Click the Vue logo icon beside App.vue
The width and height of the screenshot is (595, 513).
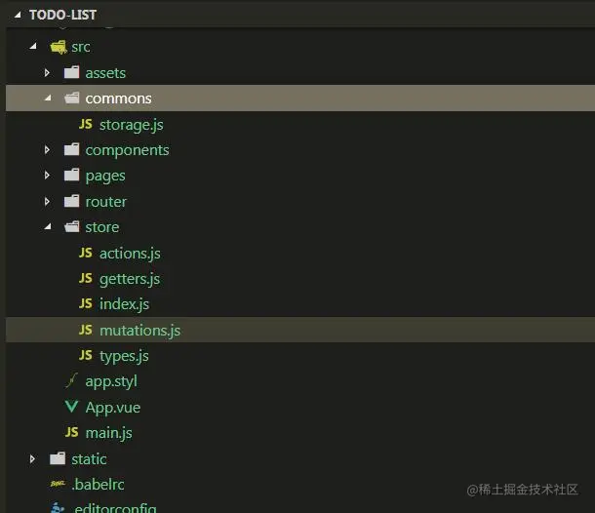coord(71,408)
